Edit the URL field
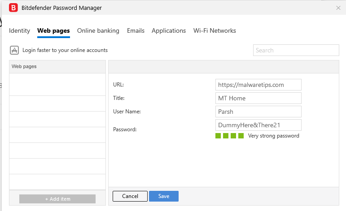 point(258,85)
